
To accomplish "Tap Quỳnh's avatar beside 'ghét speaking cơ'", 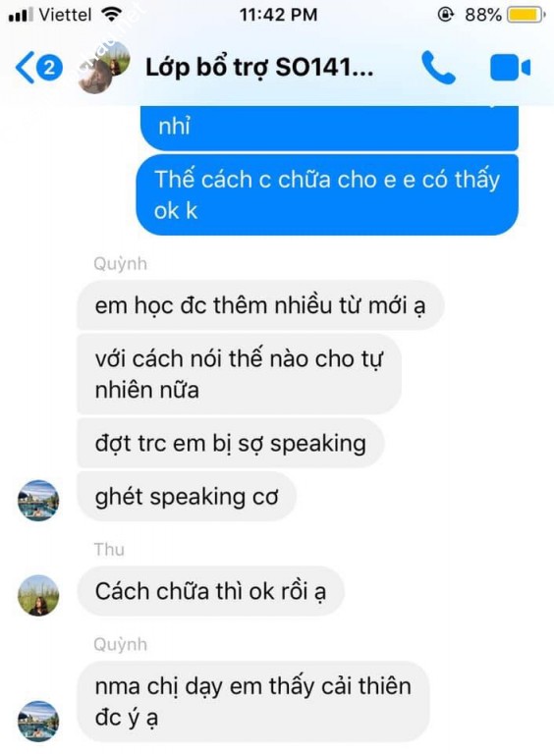I will pyautogui.click(x=38, y=501).
